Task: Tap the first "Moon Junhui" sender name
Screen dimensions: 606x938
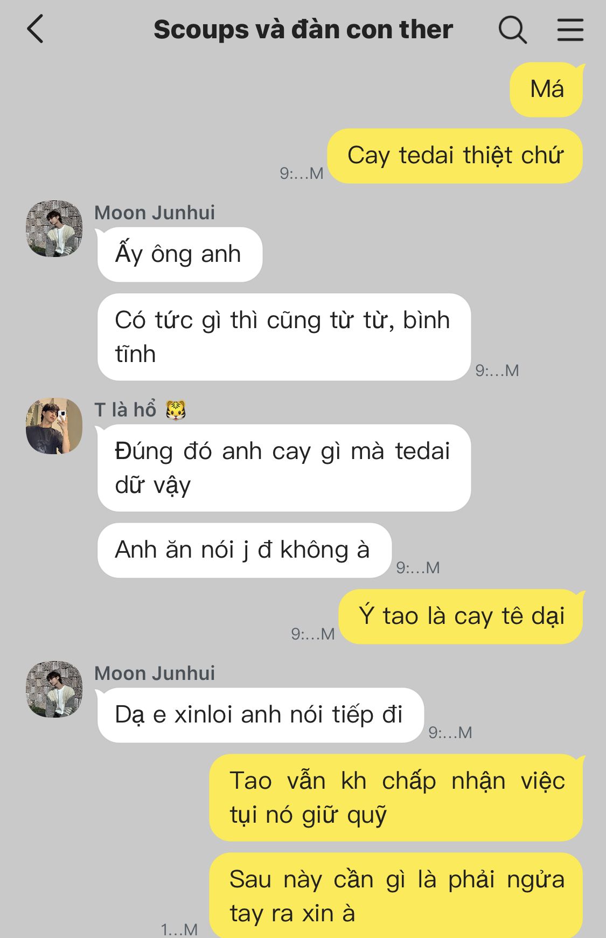Action: click(x=155, y=213)
